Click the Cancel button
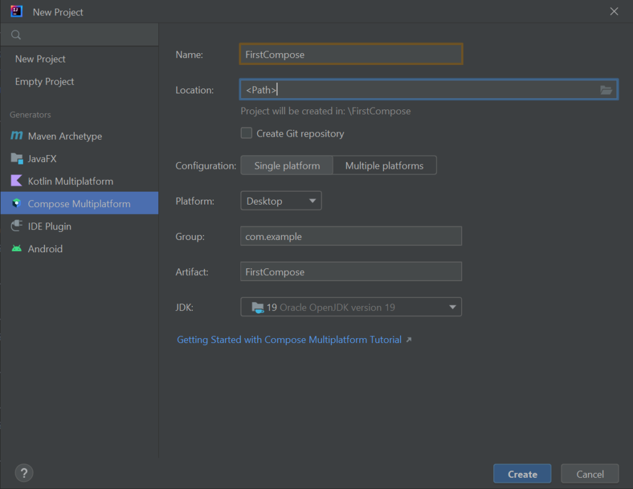The height and width of the screenshot is (489, 633). [x=590, y=474]
